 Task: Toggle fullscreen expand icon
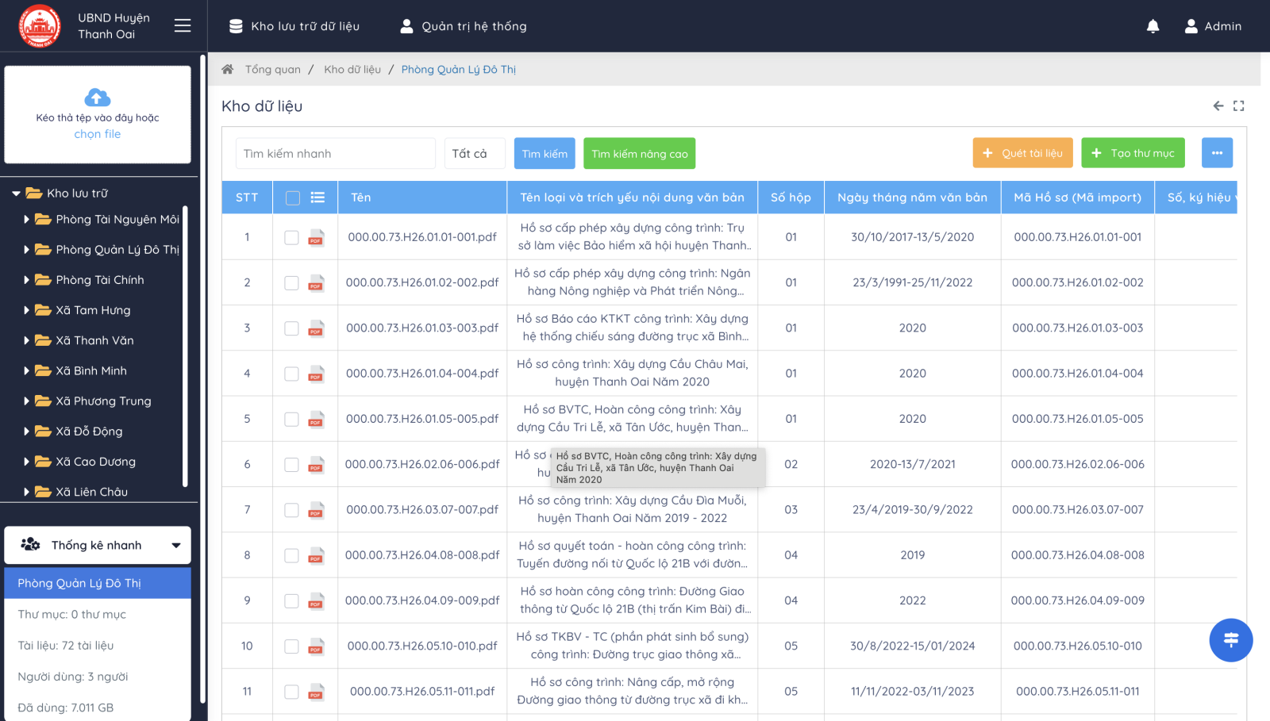[1239, 105]
